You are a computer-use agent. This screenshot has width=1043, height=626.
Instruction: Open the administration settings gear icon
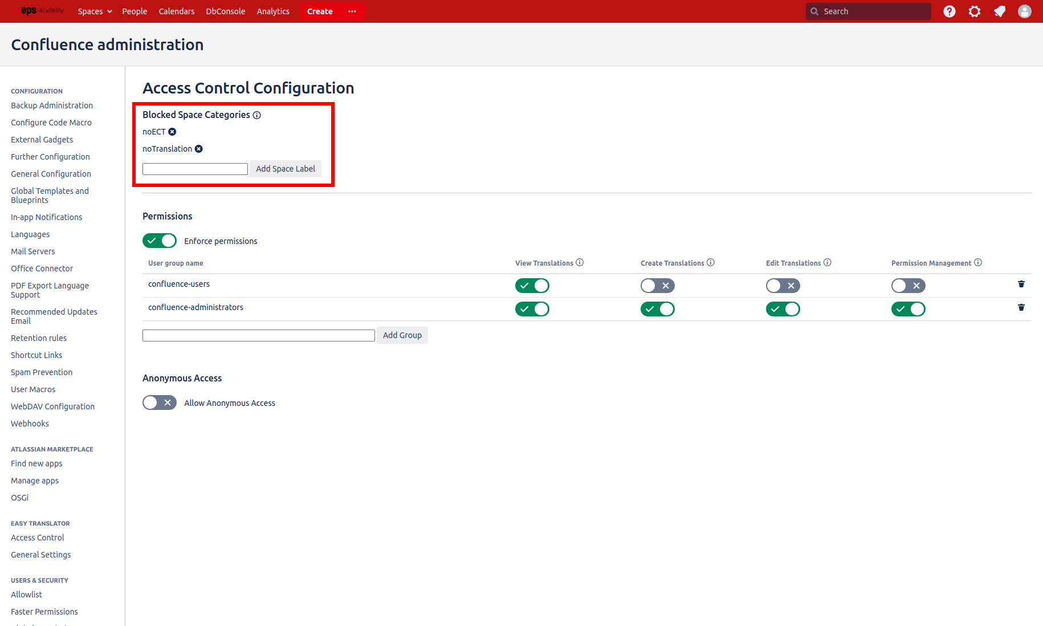coord(974,11)
